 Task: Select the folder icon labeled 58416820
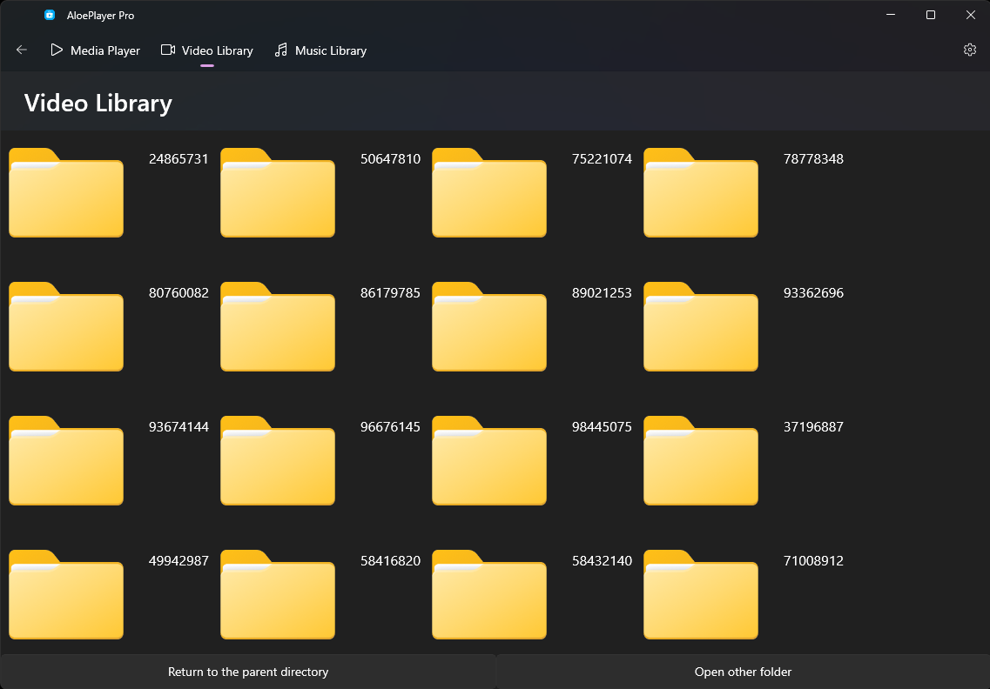[x=278, y=594]
